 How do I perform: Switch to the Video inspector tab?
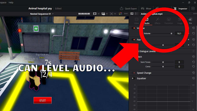tap(136, 21)
